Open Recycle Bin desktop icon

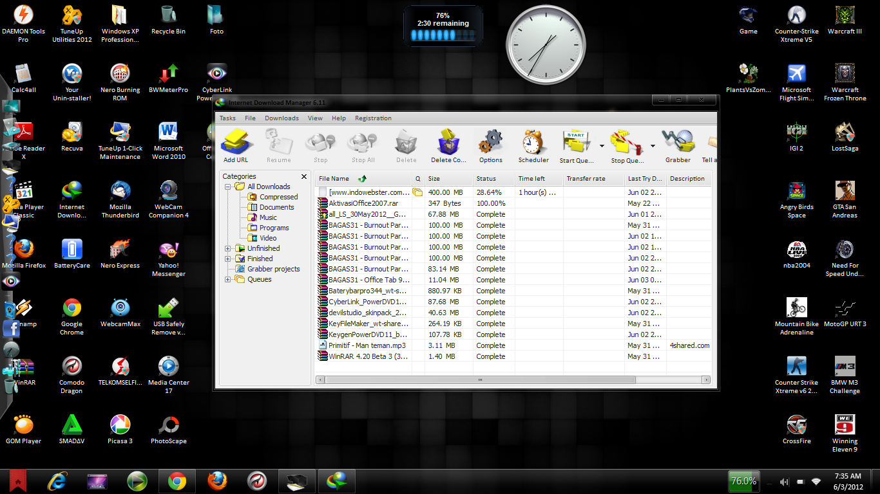pyautogui.click(x=168, y=20)
